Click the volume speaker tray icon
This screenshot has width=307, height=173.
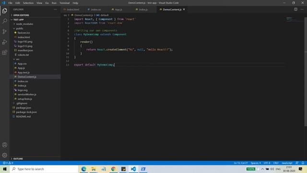[x=272, y=169]
